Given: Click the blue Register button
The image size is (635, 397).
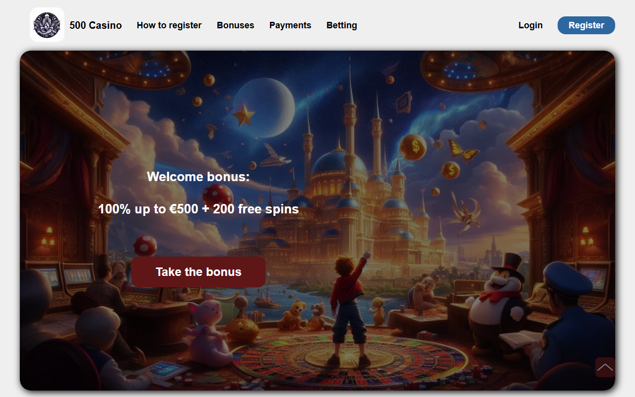Looking at the screenshot, I should 586,25.
